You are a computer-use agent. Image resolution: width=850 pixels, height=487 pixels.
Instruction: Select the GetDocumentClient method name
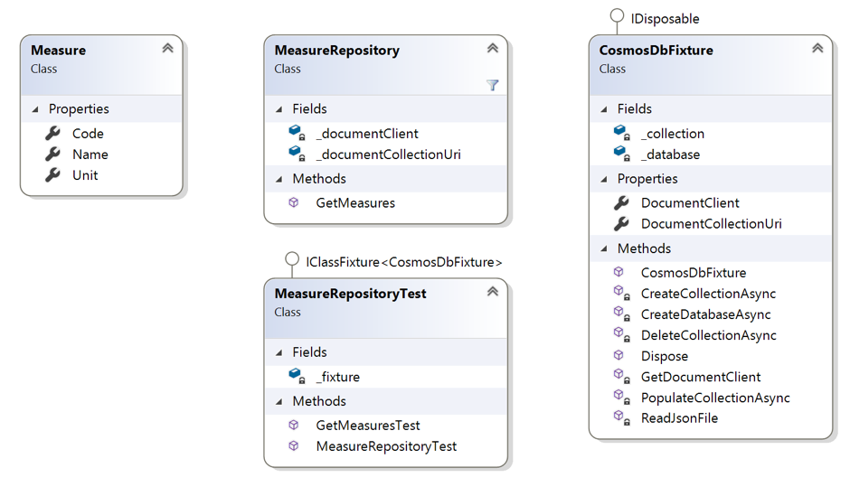pyautogui.click(x=701, y=377)
